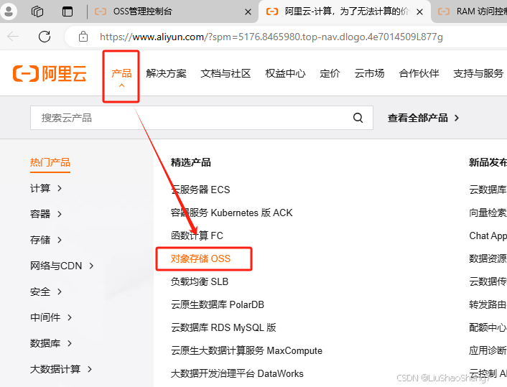This screenshot has height=387, width=507.
Task: Click the magnifier search icon
Action: click(x=358, y=118)
